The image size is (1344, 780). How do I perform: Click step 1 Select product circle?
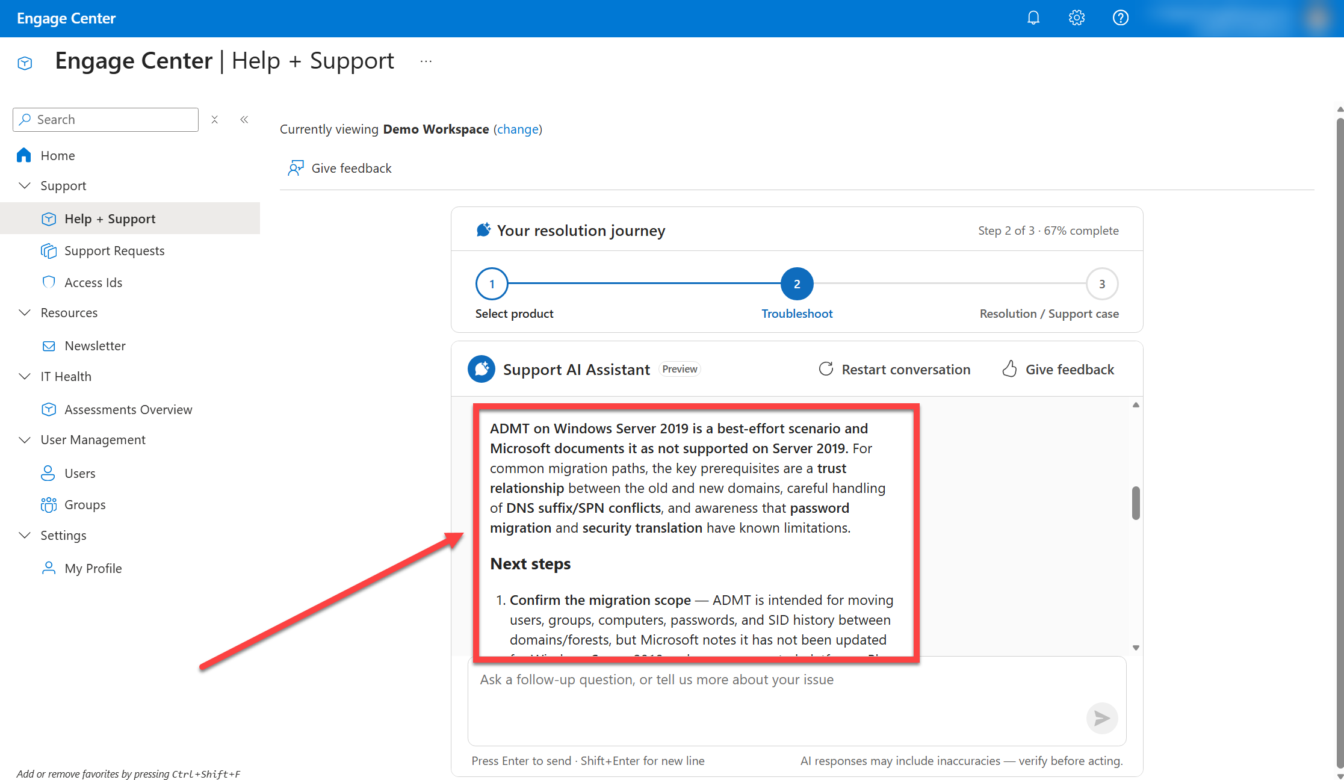click(x=492, y=284)
